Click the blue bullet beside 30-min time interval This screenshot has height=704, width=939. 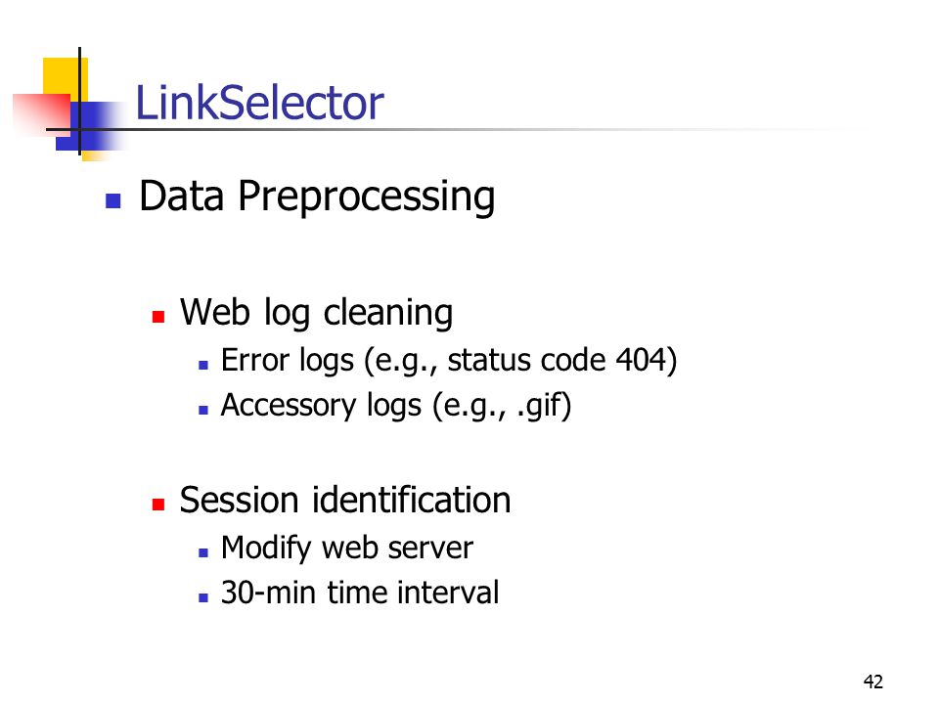click(203, 597)
